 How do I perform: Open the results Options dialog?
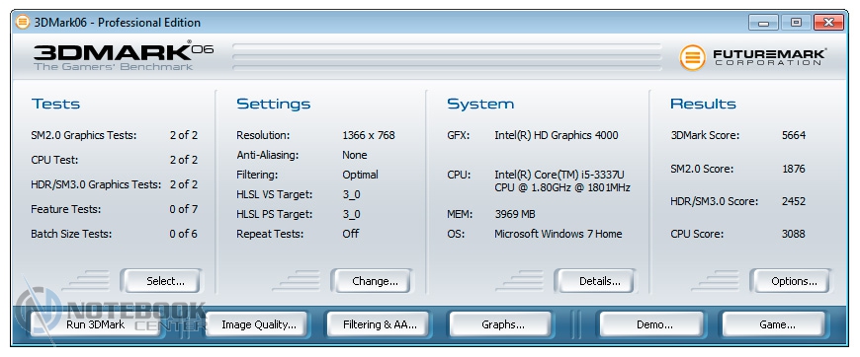pyautogui.click(x=791, y=281)
